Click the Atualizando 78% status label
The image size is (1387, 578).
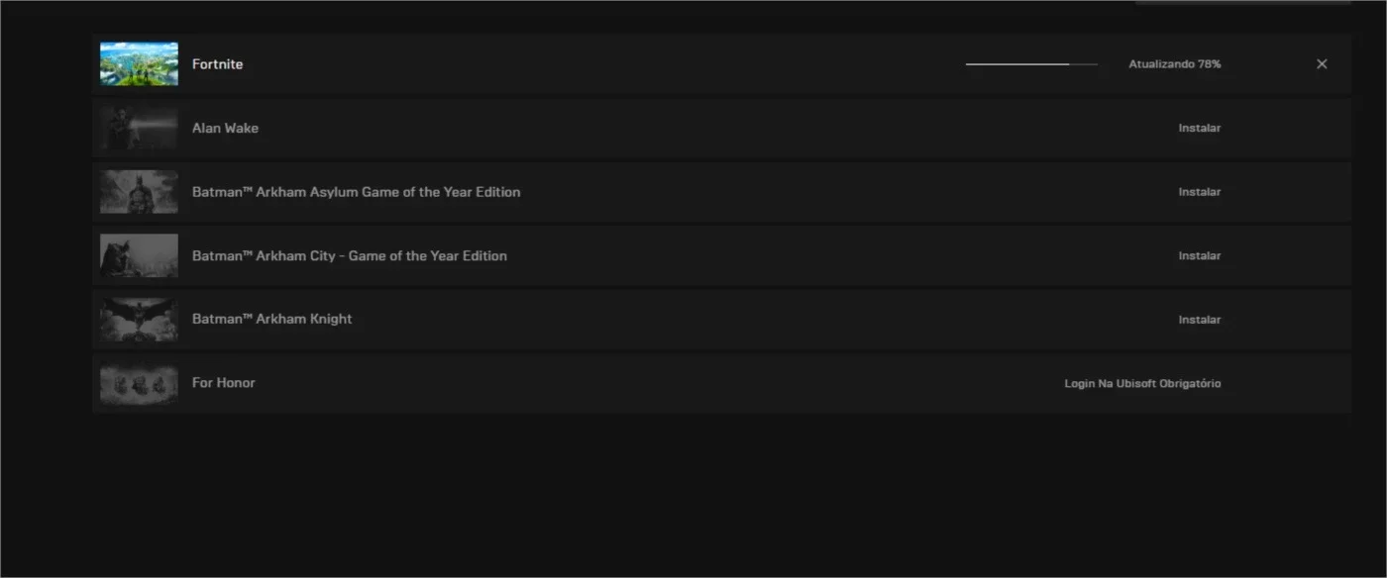point(1175,64)
